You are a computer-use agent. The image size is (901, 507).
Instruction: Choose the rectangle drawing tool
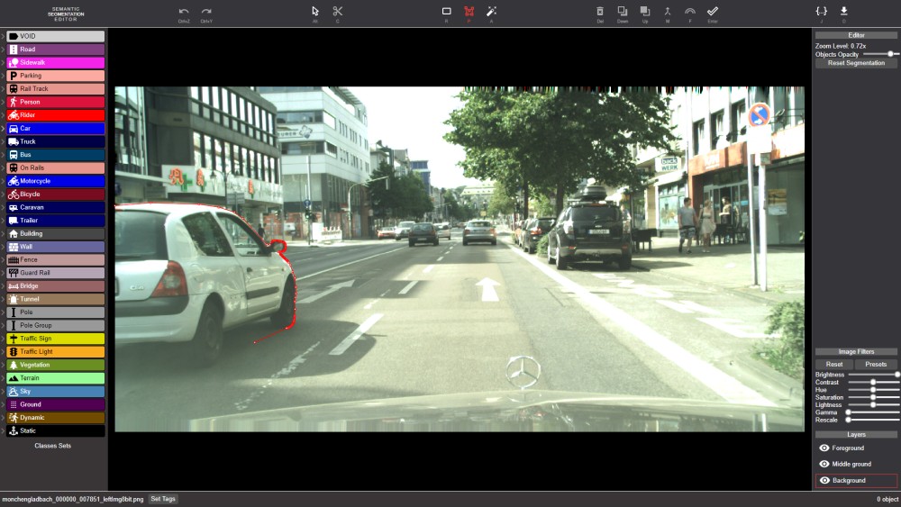click(x=446, y=11)
